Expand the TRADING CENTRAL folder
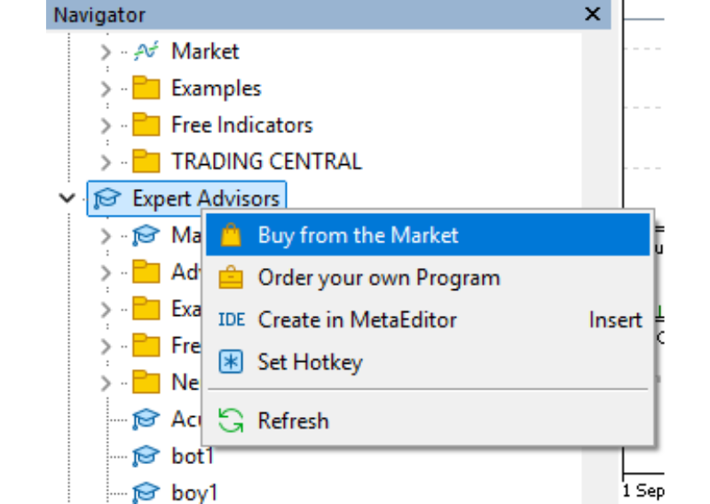This screenshot has width=710, height=504. click(106, 162)
